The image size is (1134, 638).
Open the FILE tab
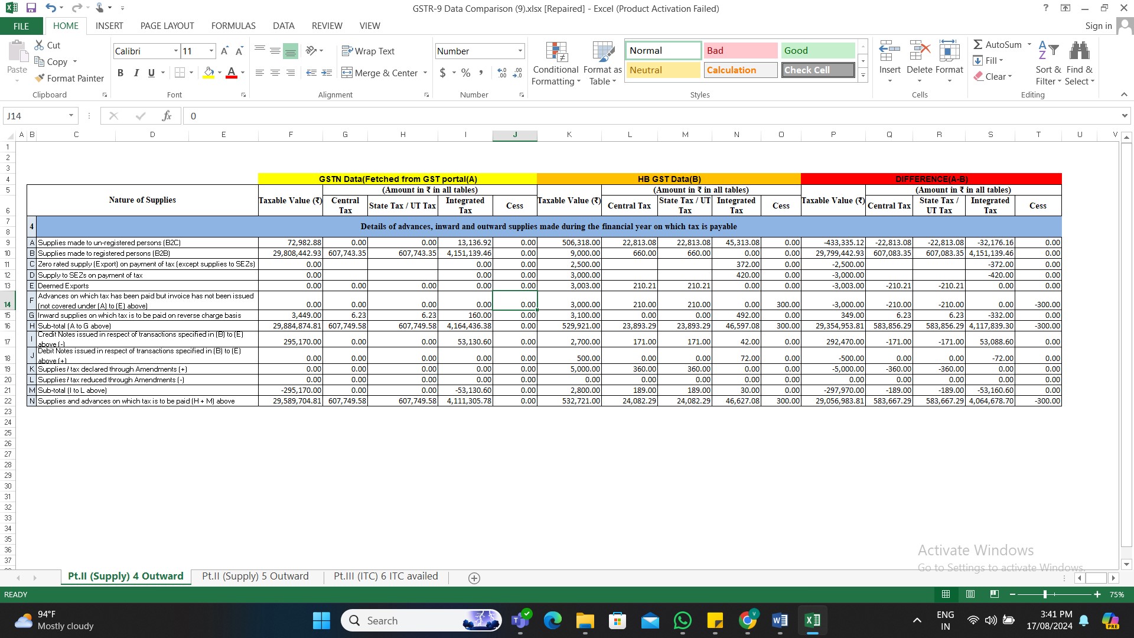21,26
